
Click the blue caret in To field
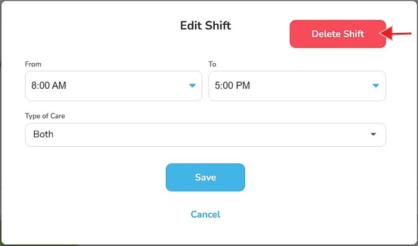coord(376,86)
